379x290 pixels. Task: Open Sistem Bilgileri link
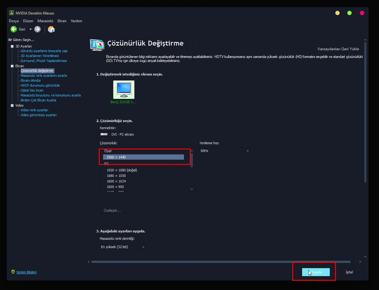coord(26,272)
